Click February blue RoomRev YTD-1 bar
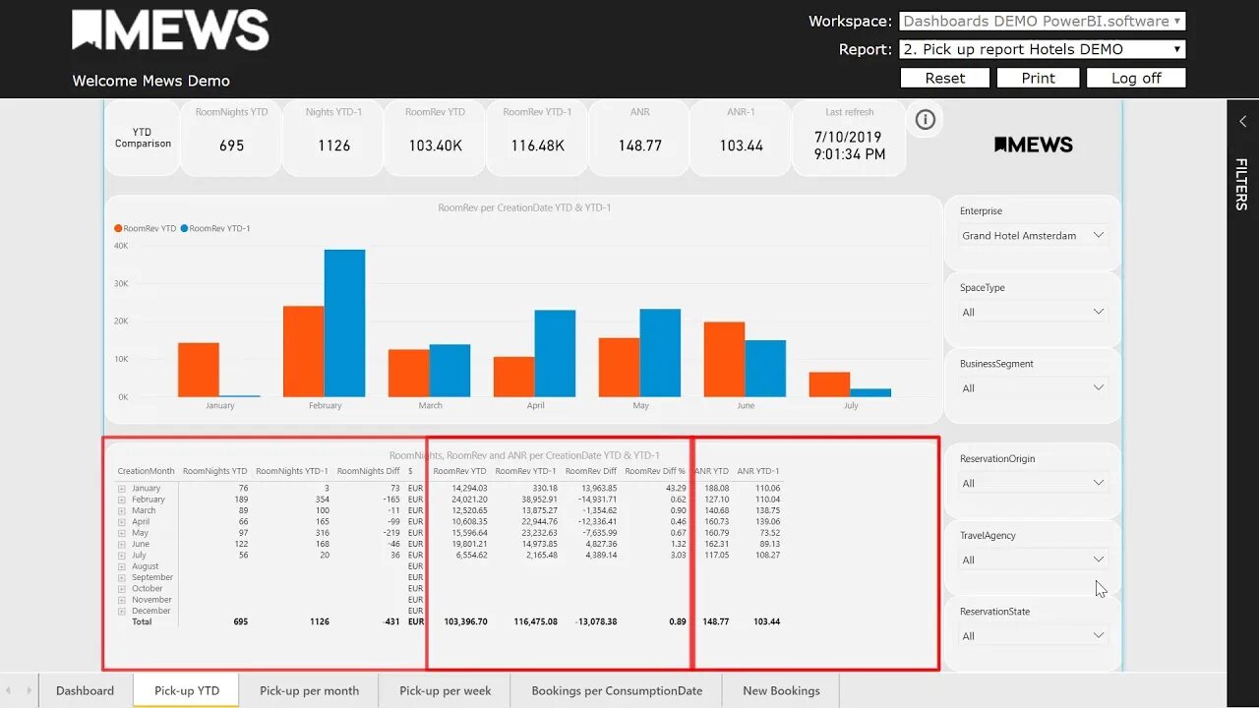The width and height of the screenshot is (1259, 708). 344,324
